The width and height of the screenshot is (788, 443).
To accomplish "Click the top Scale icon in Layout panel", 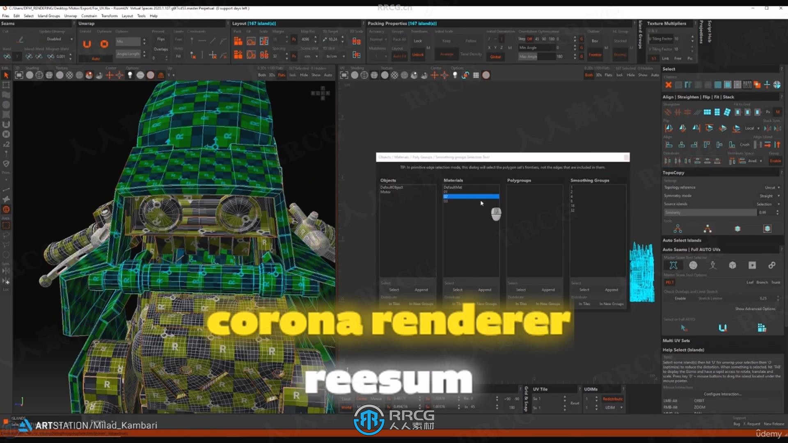I will (x=264, y=41).
